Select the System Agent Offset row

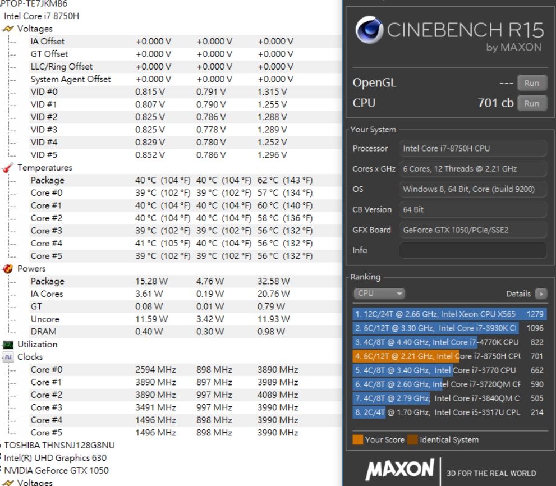[185, 79]
